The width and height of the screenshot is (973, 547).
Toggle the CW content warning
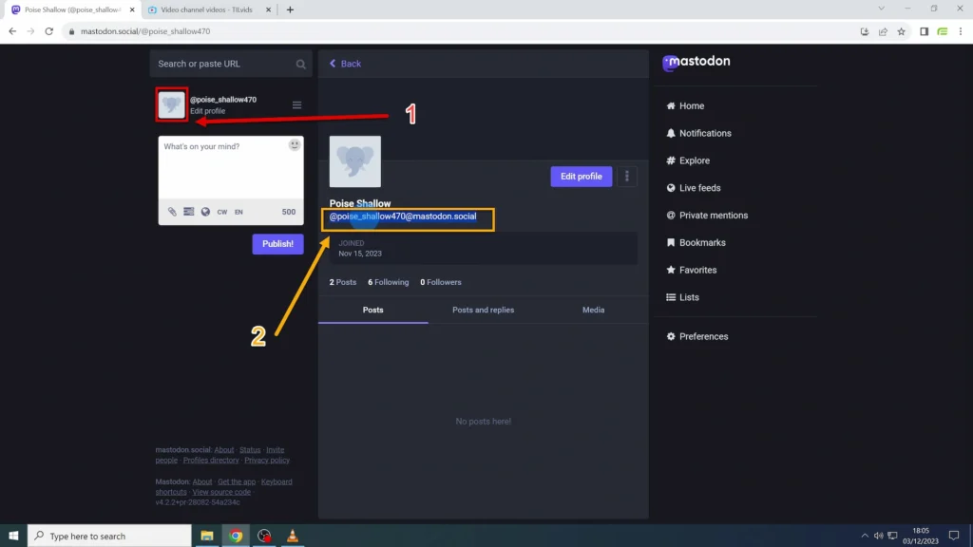[x=222, y=212]
